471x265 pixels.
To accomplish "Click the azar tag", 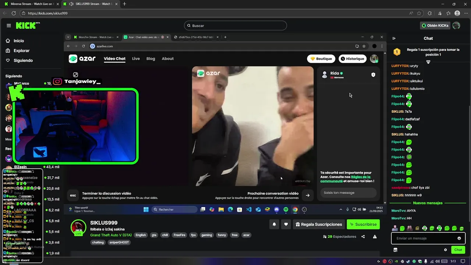I will pyautogui.click(x=247, y=235).
